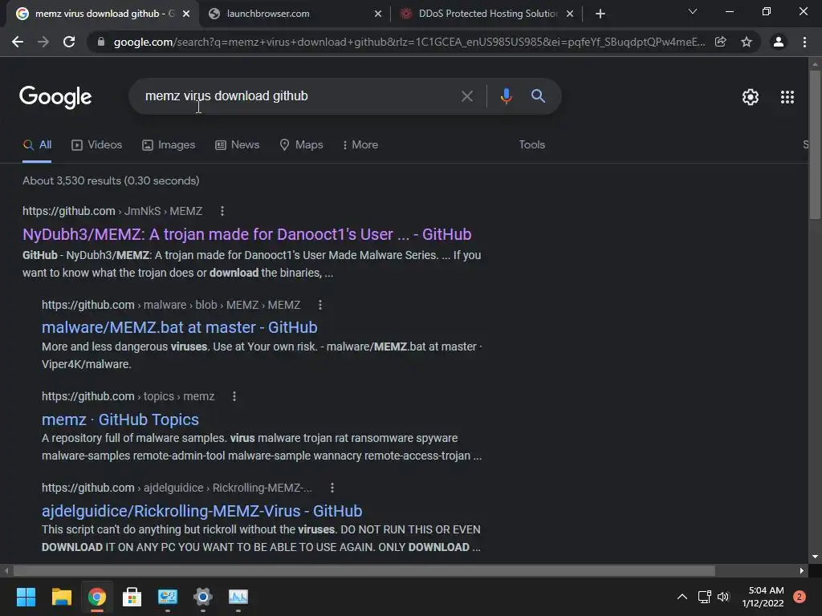Open the Google apps grid
The width and height of the screenshot is (822, 616).
[787, 97]
